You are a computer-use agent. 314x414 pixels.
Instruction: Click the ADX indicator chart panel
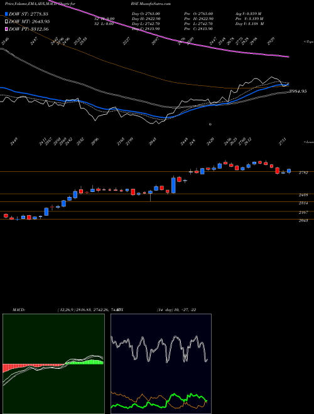[161, 364]
